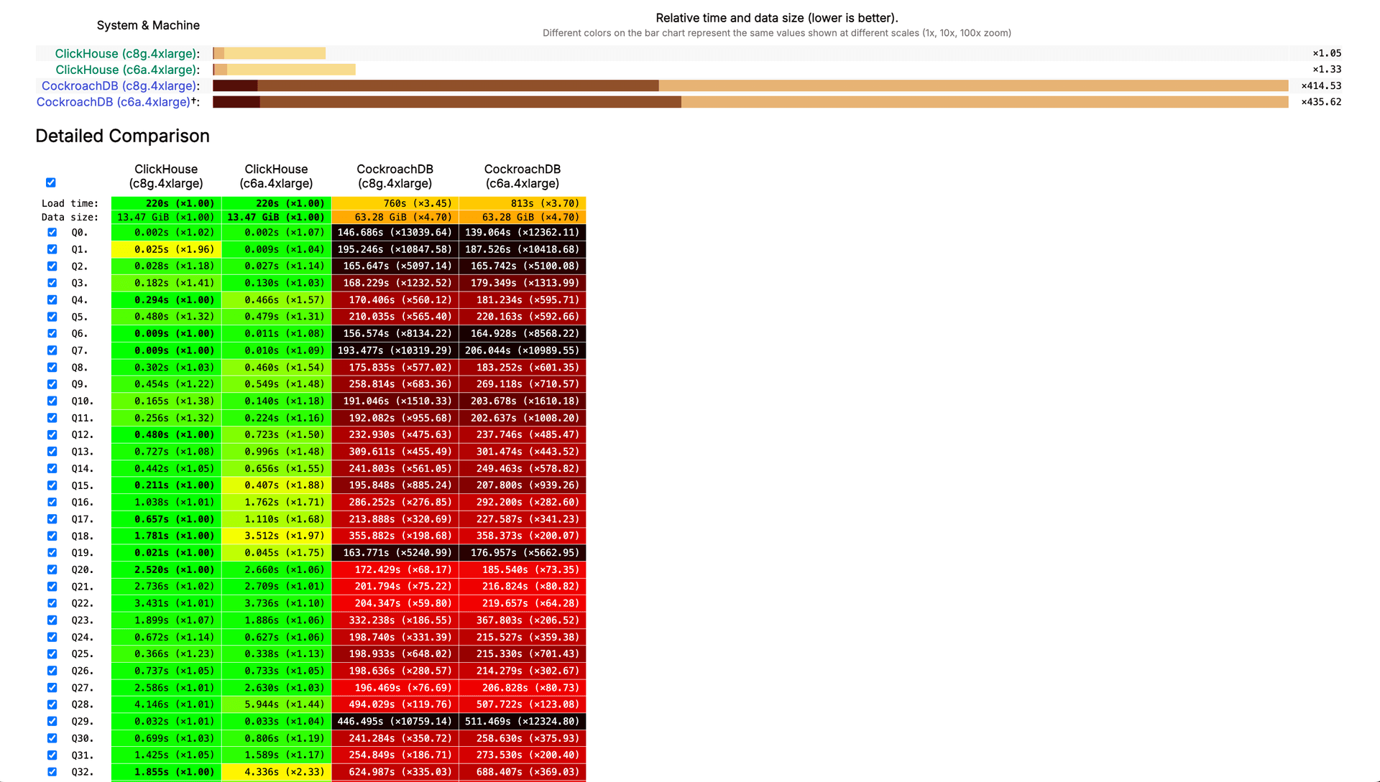
Task: Click the CockroachDB (c8g.4xlarge) column header
Action: coord(395,176)
